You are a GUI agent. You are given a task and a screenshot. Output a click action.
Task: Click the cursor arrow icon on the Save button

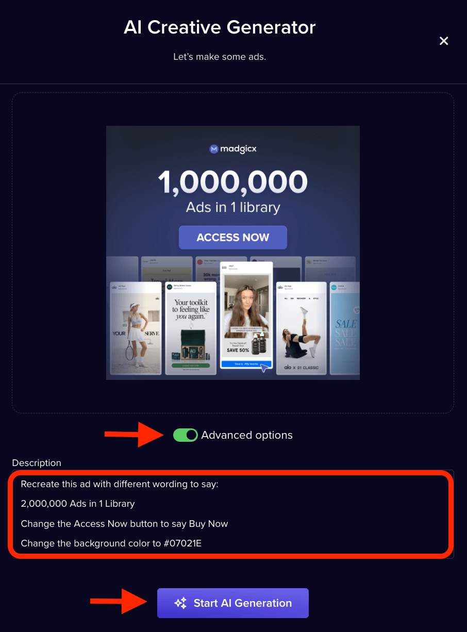[x=265, y=368]
